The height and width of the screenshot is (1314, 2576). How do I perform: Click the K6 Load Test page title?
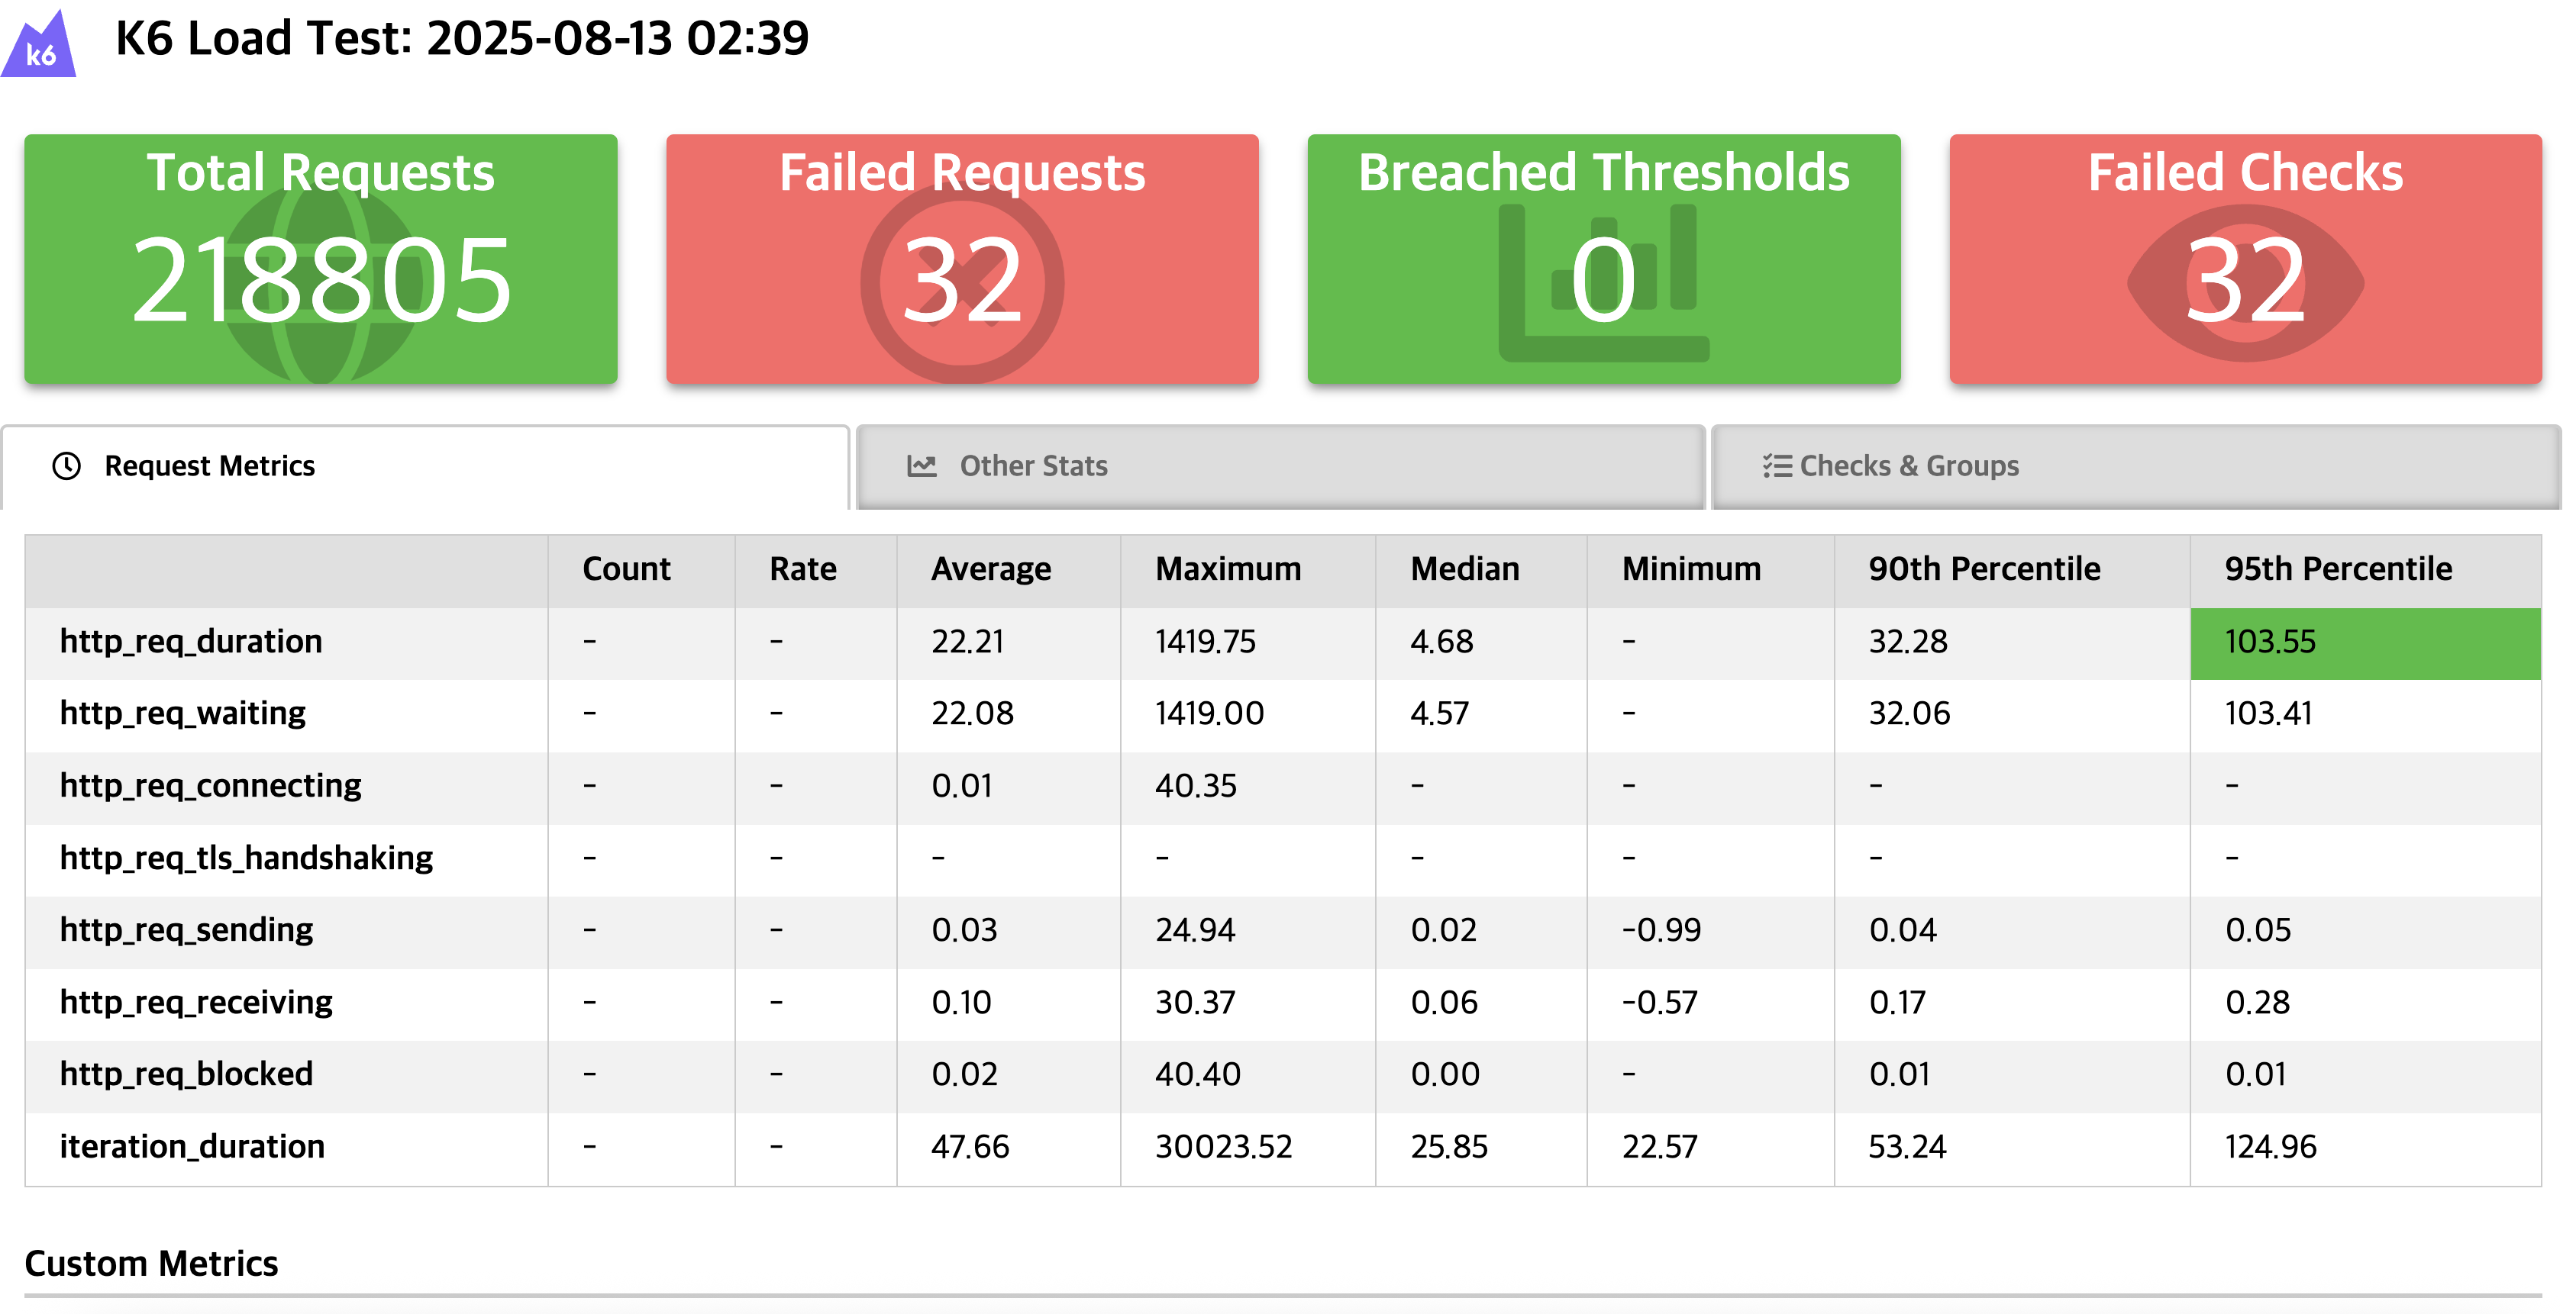462,40
